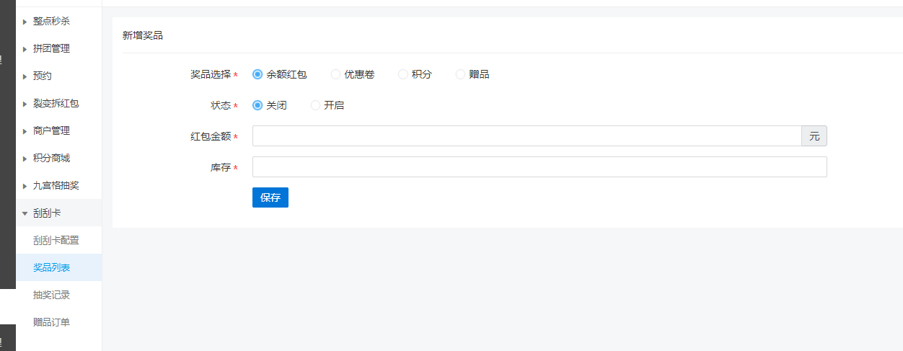Open the 抽奖记录 submenu item
The width and height of the screenshot is (903, 351).
pos(51,296)
